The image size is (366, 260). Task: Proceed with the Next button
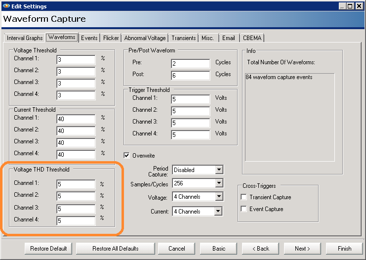(x=302, y=248)
